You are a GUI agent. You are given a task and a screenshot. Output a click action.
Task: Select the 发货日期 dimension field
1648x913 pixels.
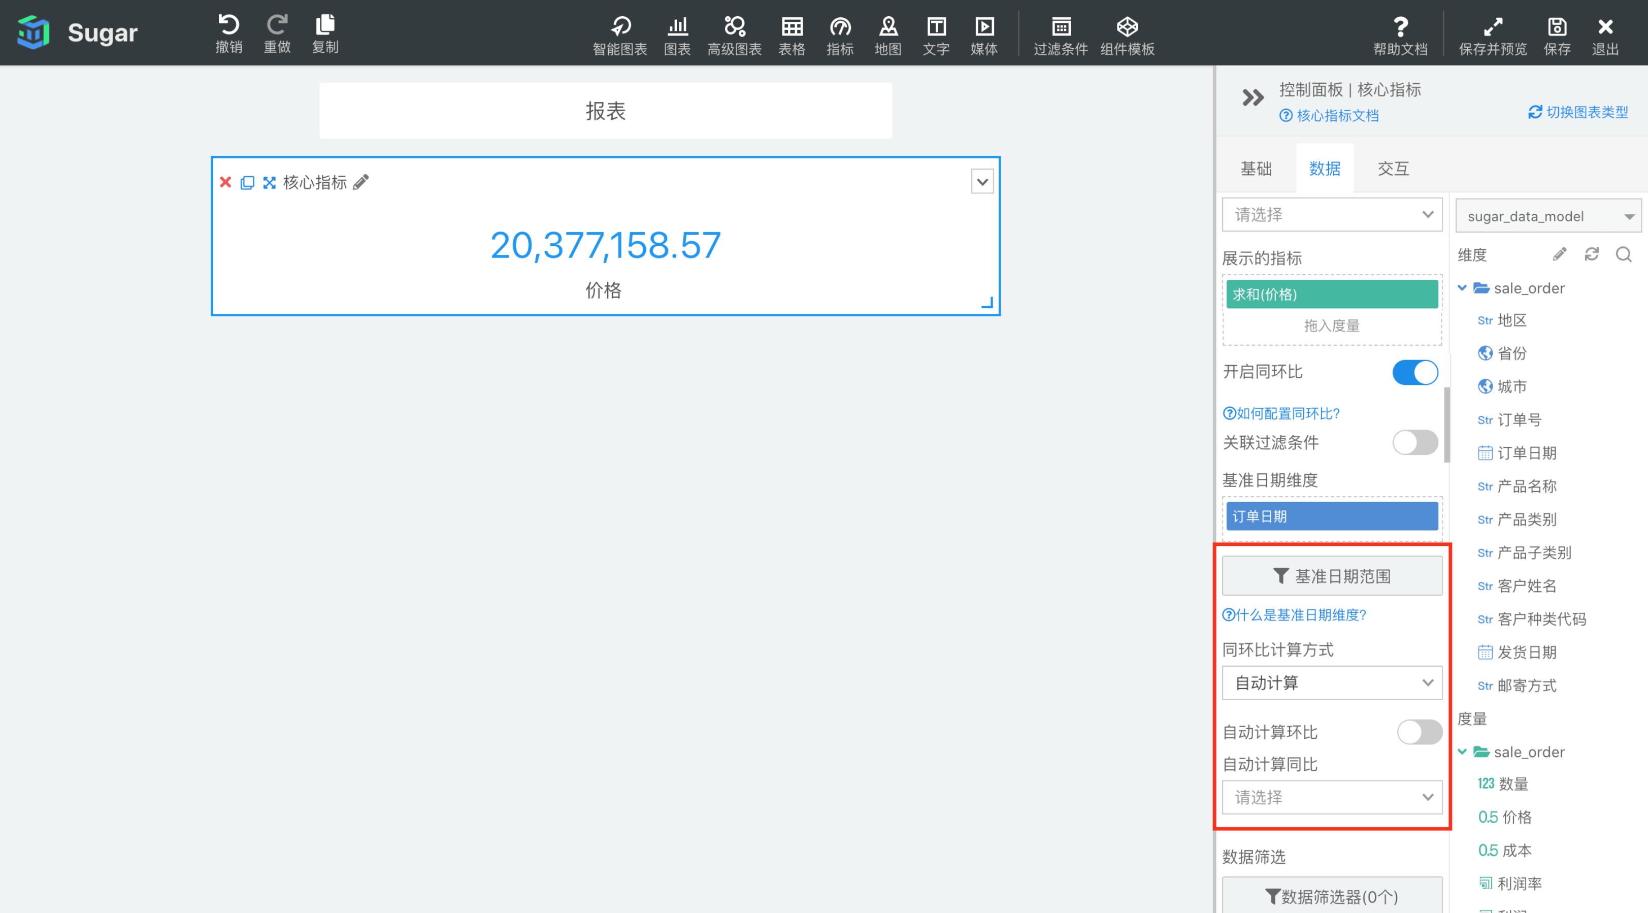(1517, 652)
